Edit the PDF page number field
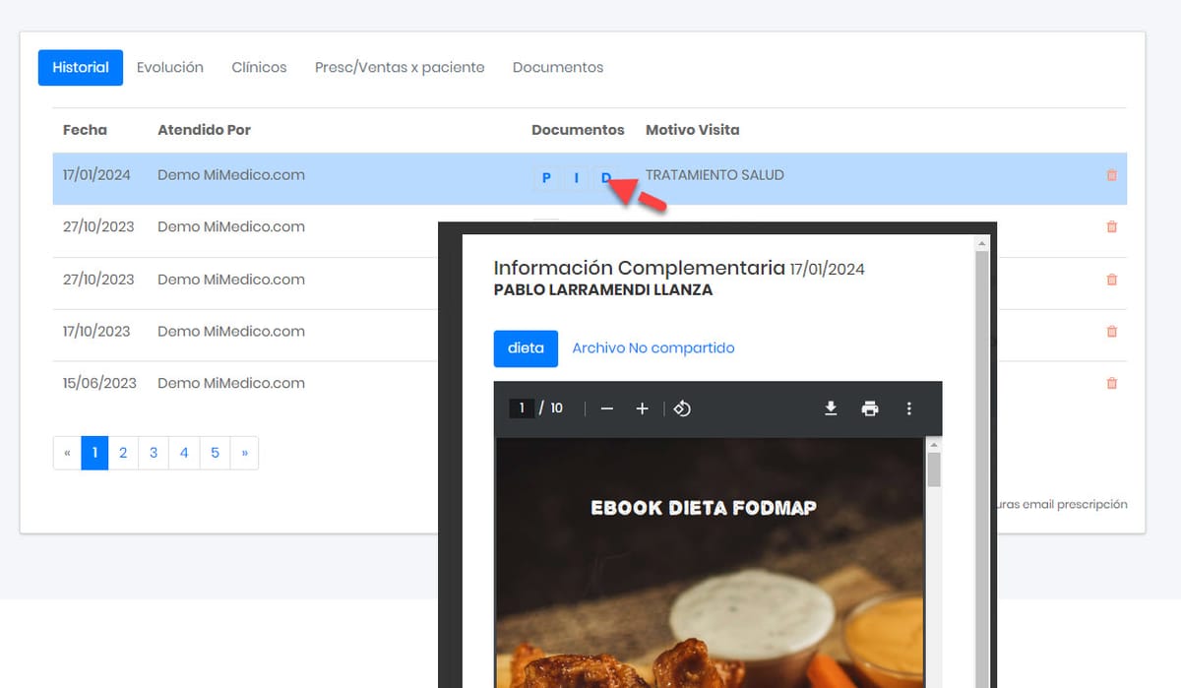 click(x=521, y=407)
